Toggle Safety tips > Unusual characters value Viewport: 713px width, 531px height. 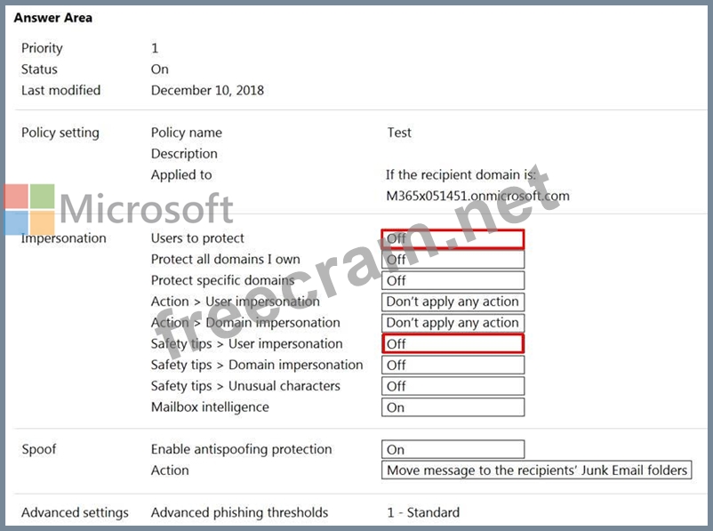(x=453, y=386)
